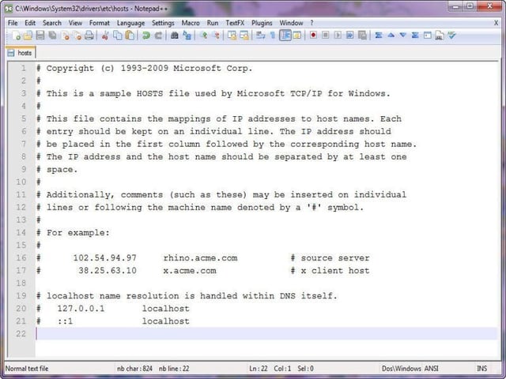Click the blue down triangle icon
The height and width of the screenshot is (379, 506).
(x=403, y=35)
